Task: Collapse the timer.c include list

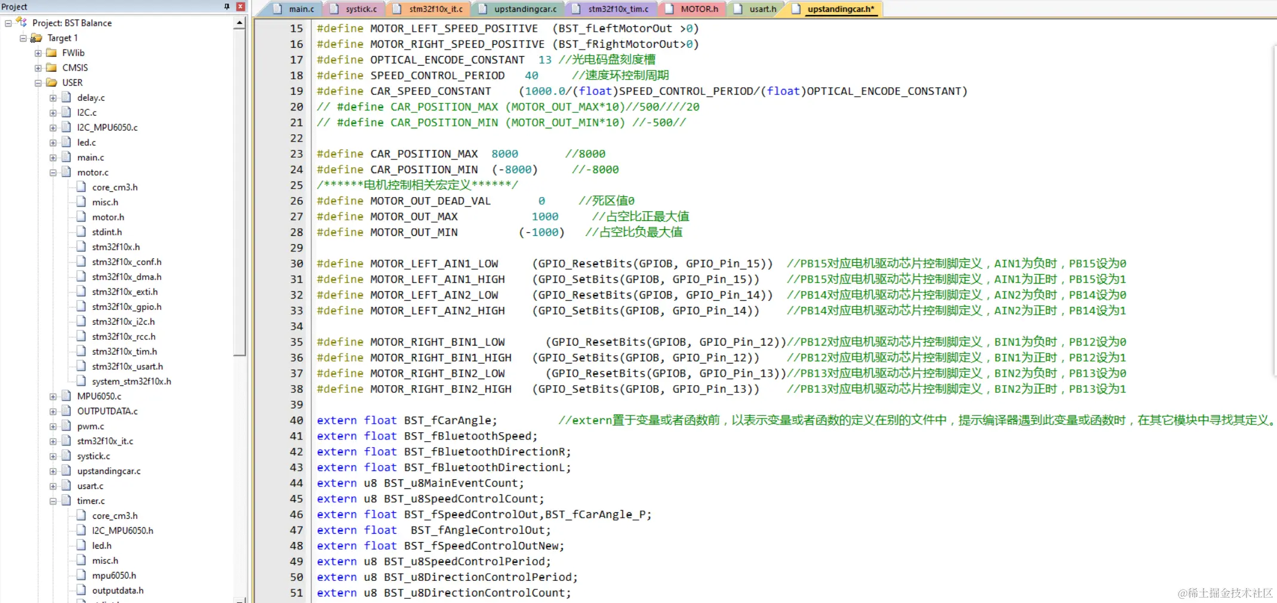Action: click(x=53, y=501)
